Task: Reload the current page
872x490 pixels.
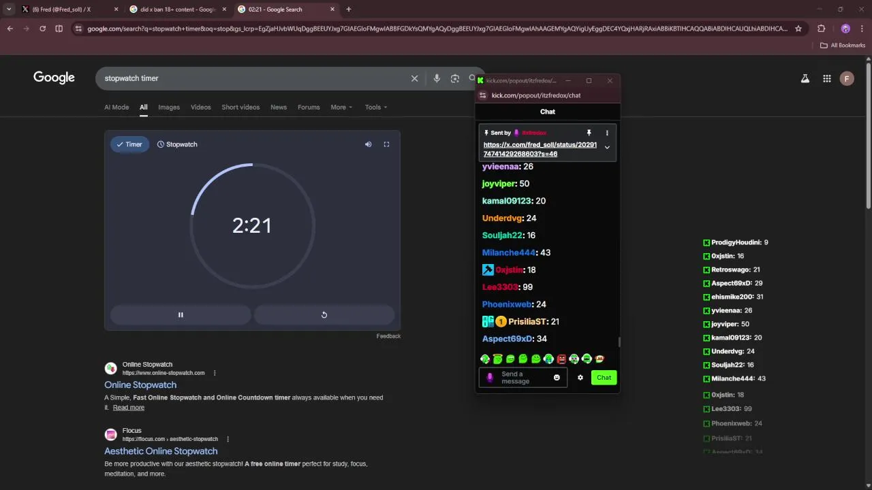Action: [x=42, y=29]
